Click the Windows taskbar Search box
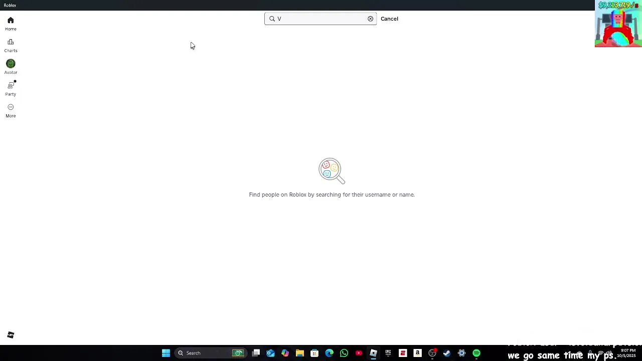The image size is (642, 361). tap(211, 353)
